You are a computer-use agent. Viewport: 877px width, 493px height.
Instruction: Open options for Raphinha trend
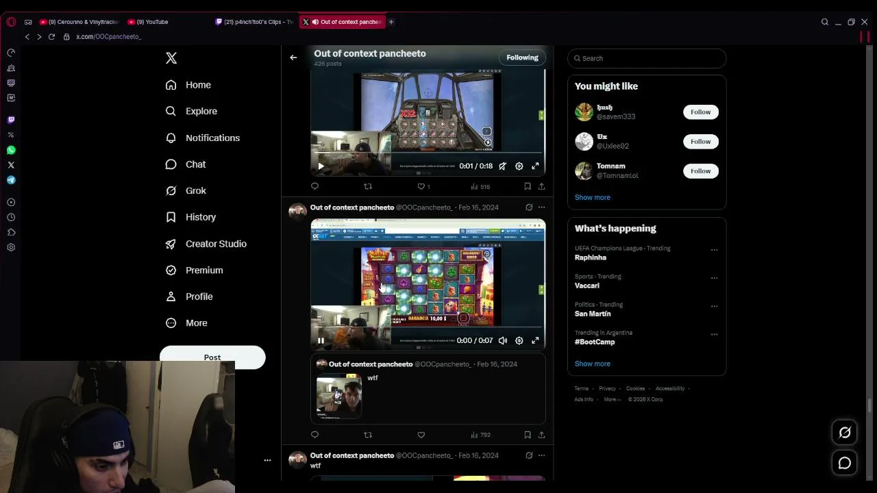(714, 249)
